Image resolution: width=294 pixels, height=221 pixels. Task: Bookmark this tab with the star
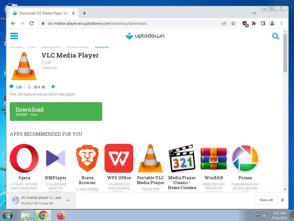click(x=233, y=24)
